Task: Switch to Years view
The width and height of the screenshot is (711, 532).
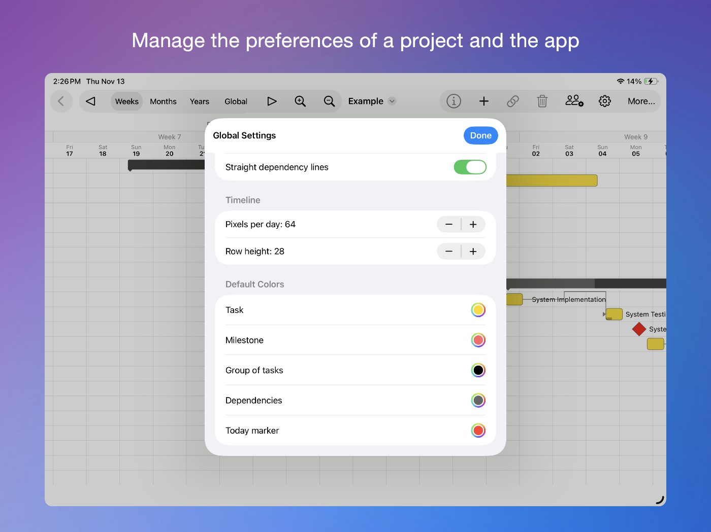Action: 200,101
